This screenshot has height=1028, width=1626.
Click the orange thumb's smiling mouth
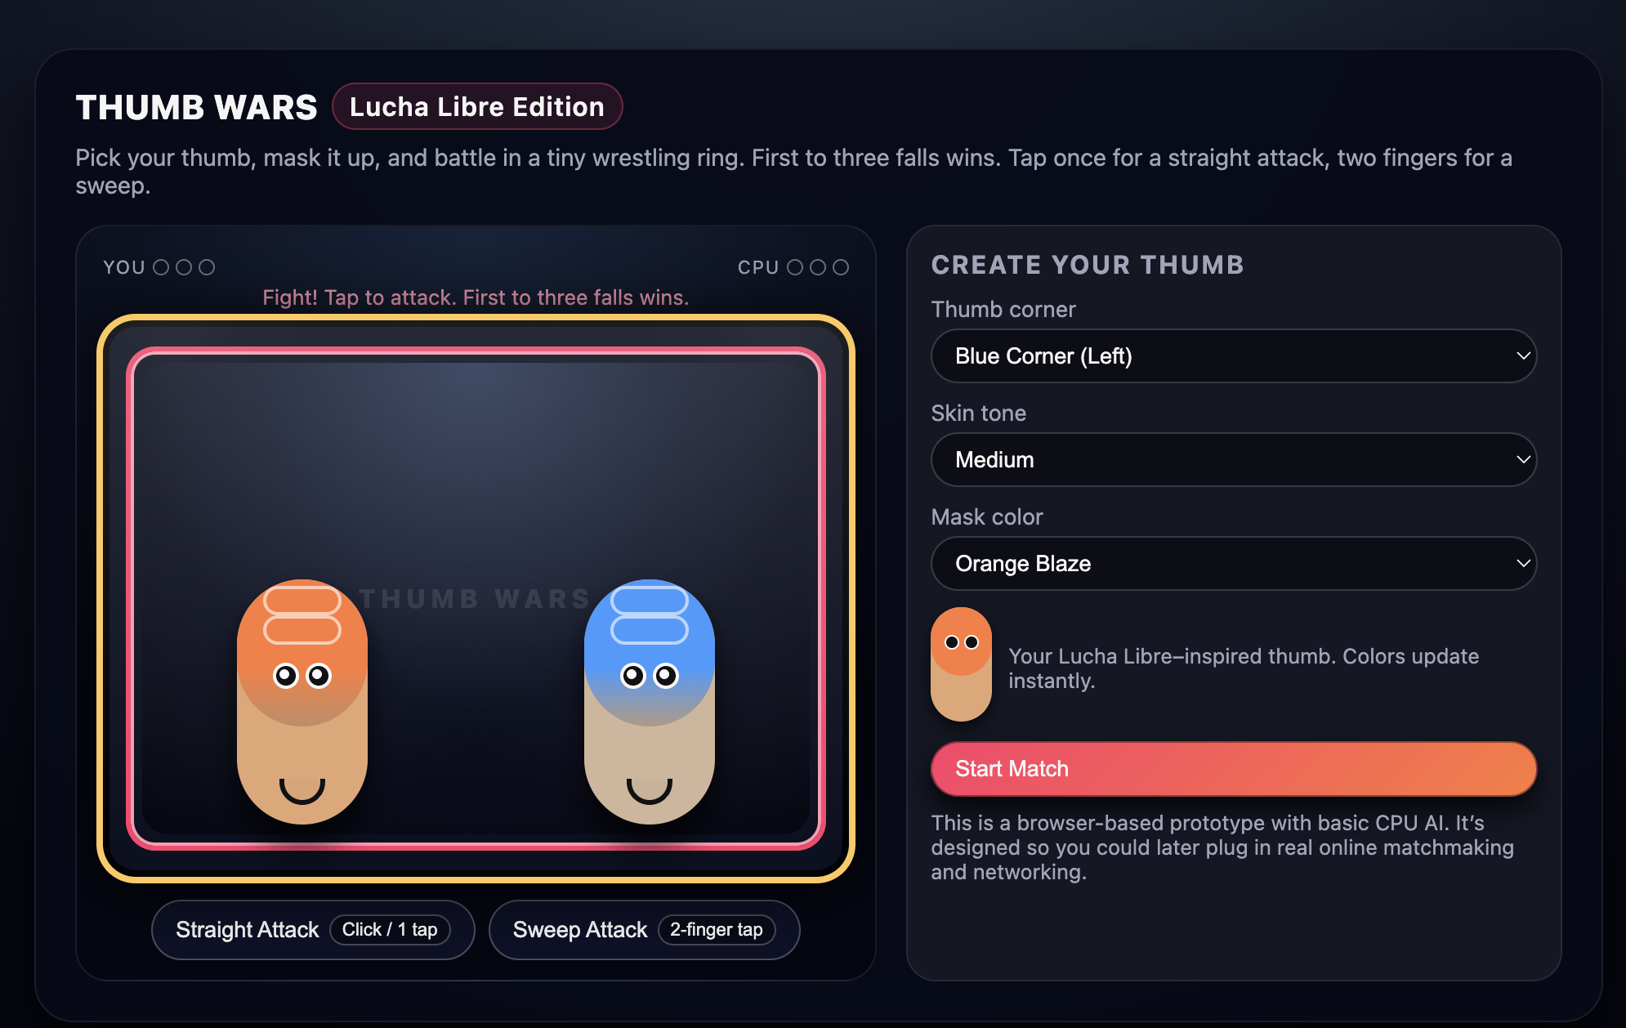pyautogui.click(x=302, y=789)
